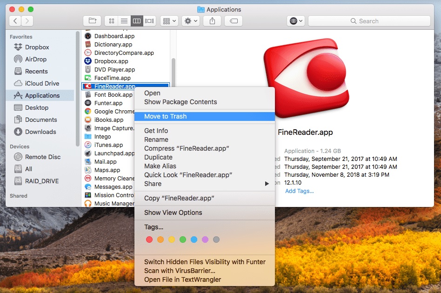The height and width of the screenshot is (293, 441).
Task: Click the Share toolbar icon
Action: coord(213,21)
